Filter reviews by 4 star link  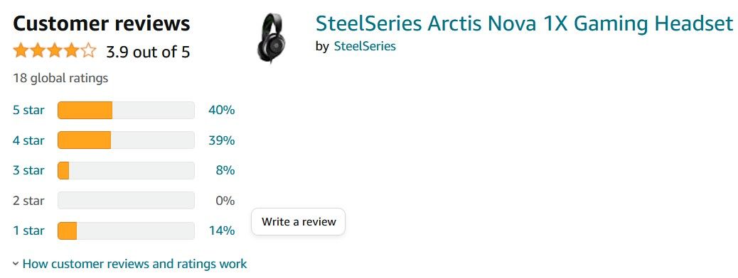click(28, 140)
